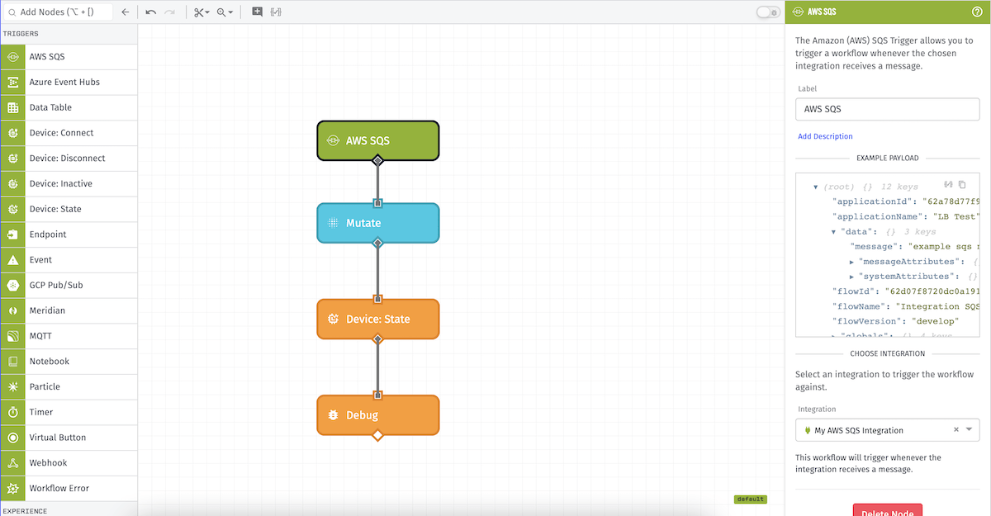Select the Webhook trigger entry

tap(69, 463)
